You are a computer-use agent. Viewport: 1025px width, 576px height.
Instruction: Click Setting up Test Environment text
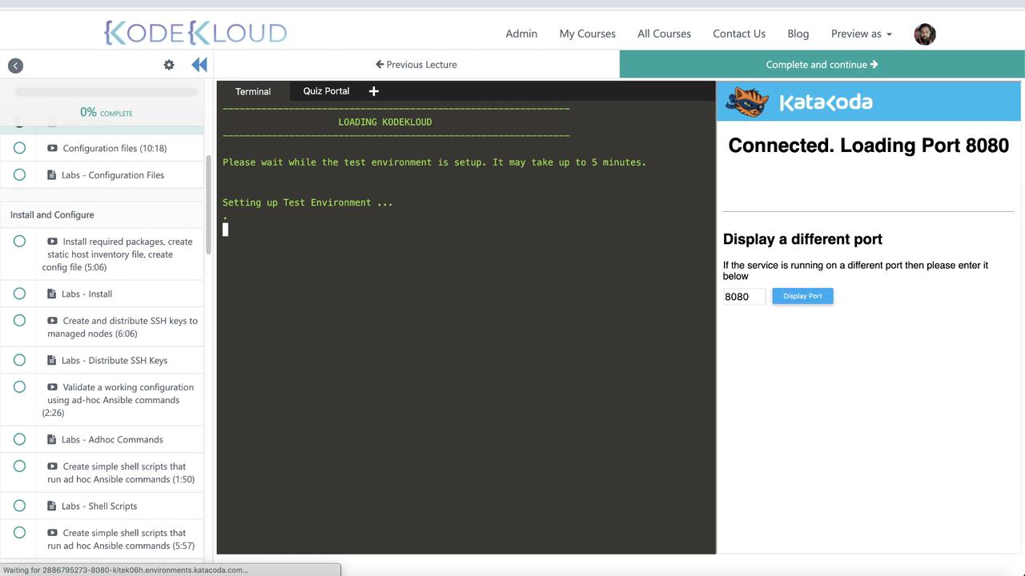point(307,202)
